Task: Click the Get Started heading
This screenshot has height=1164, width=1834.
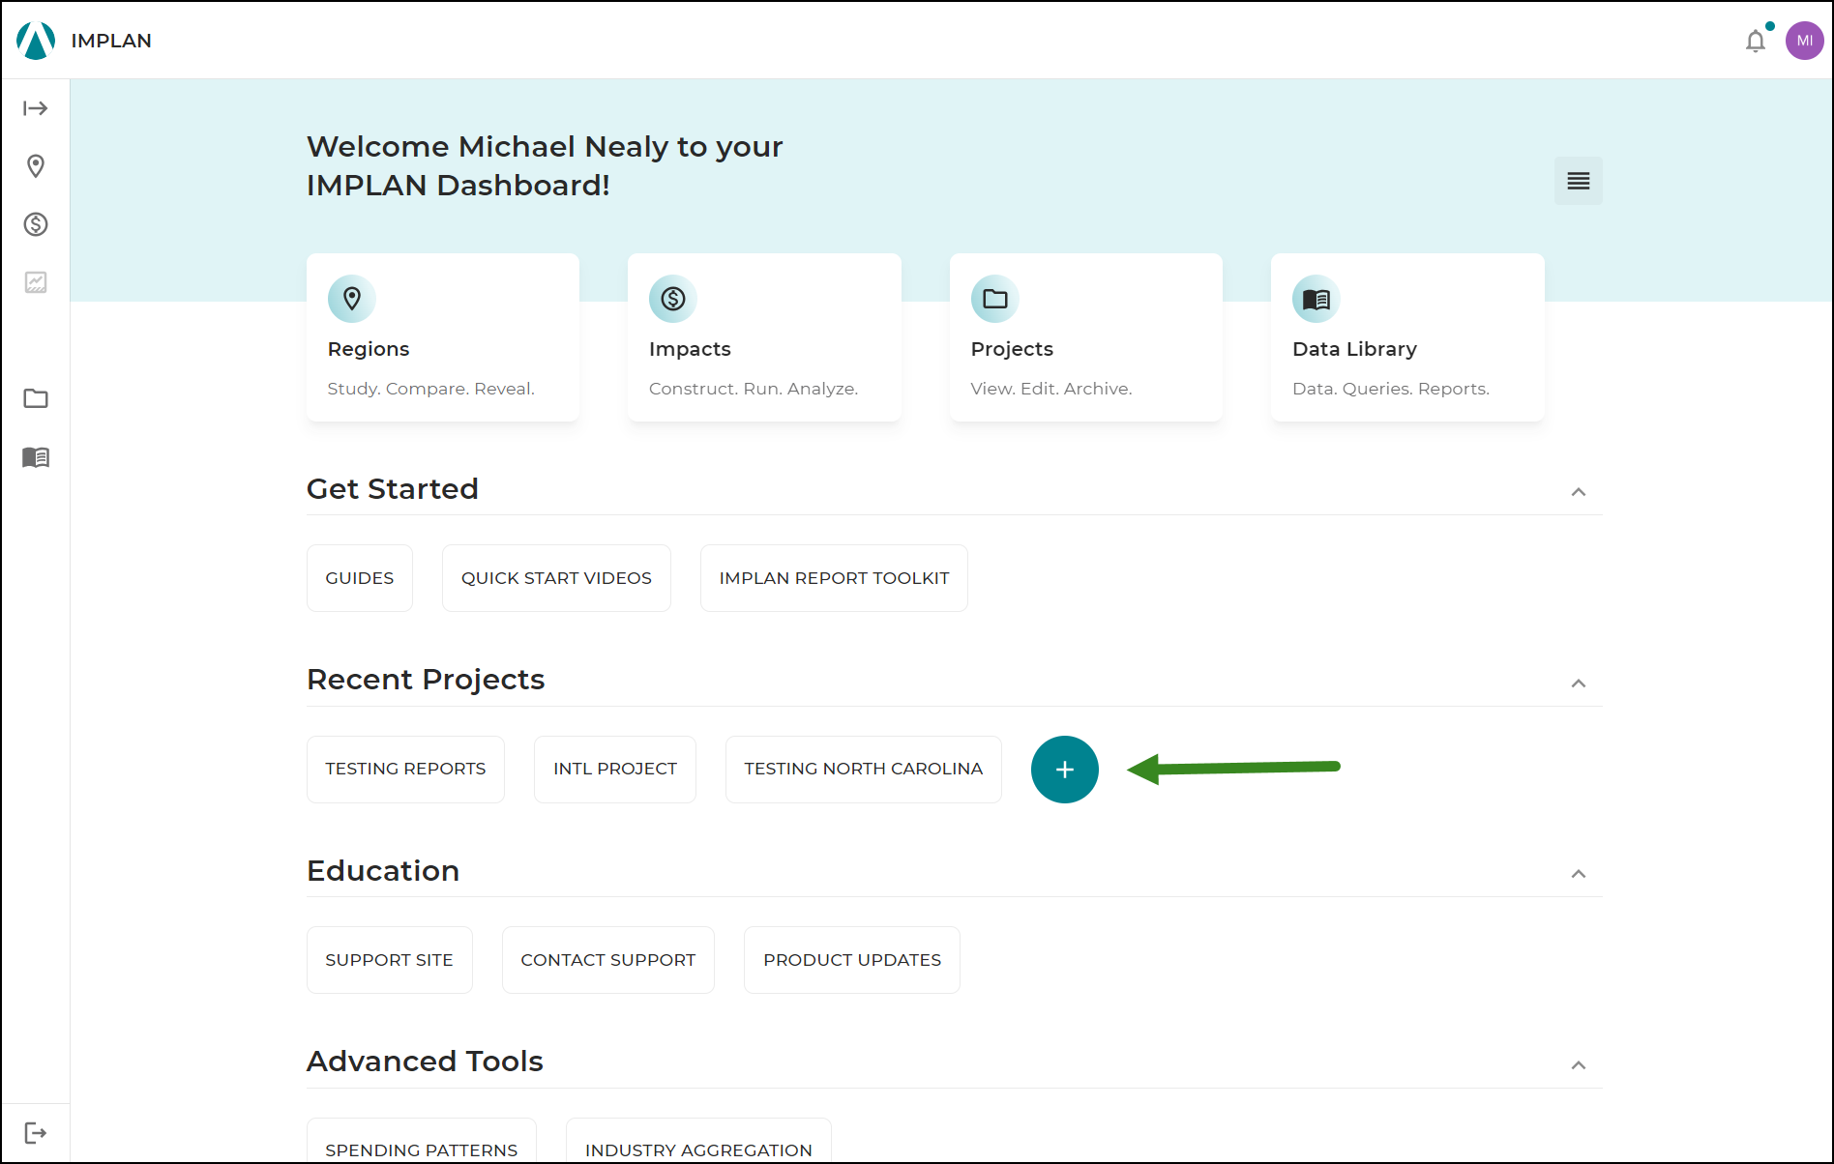Action: pos(393,489)
